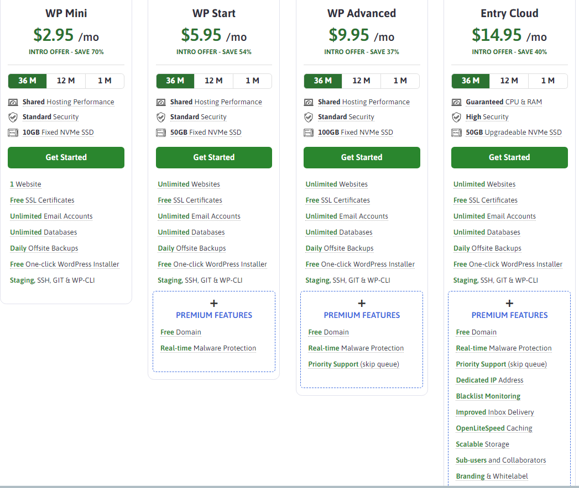Select 12 M billing term for WP Mini

click(66, 81)
